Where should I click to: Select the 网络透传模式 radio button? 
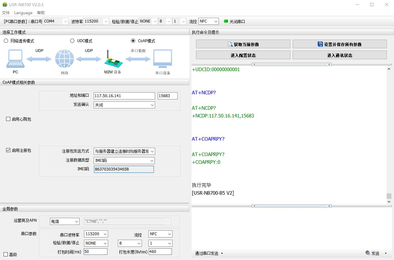click(x=6, y=41)
